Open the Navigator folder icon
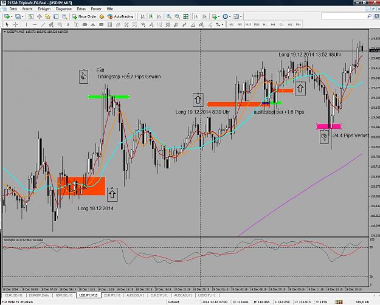The height and width of the screenshot is (305, 380). [47, 16]
